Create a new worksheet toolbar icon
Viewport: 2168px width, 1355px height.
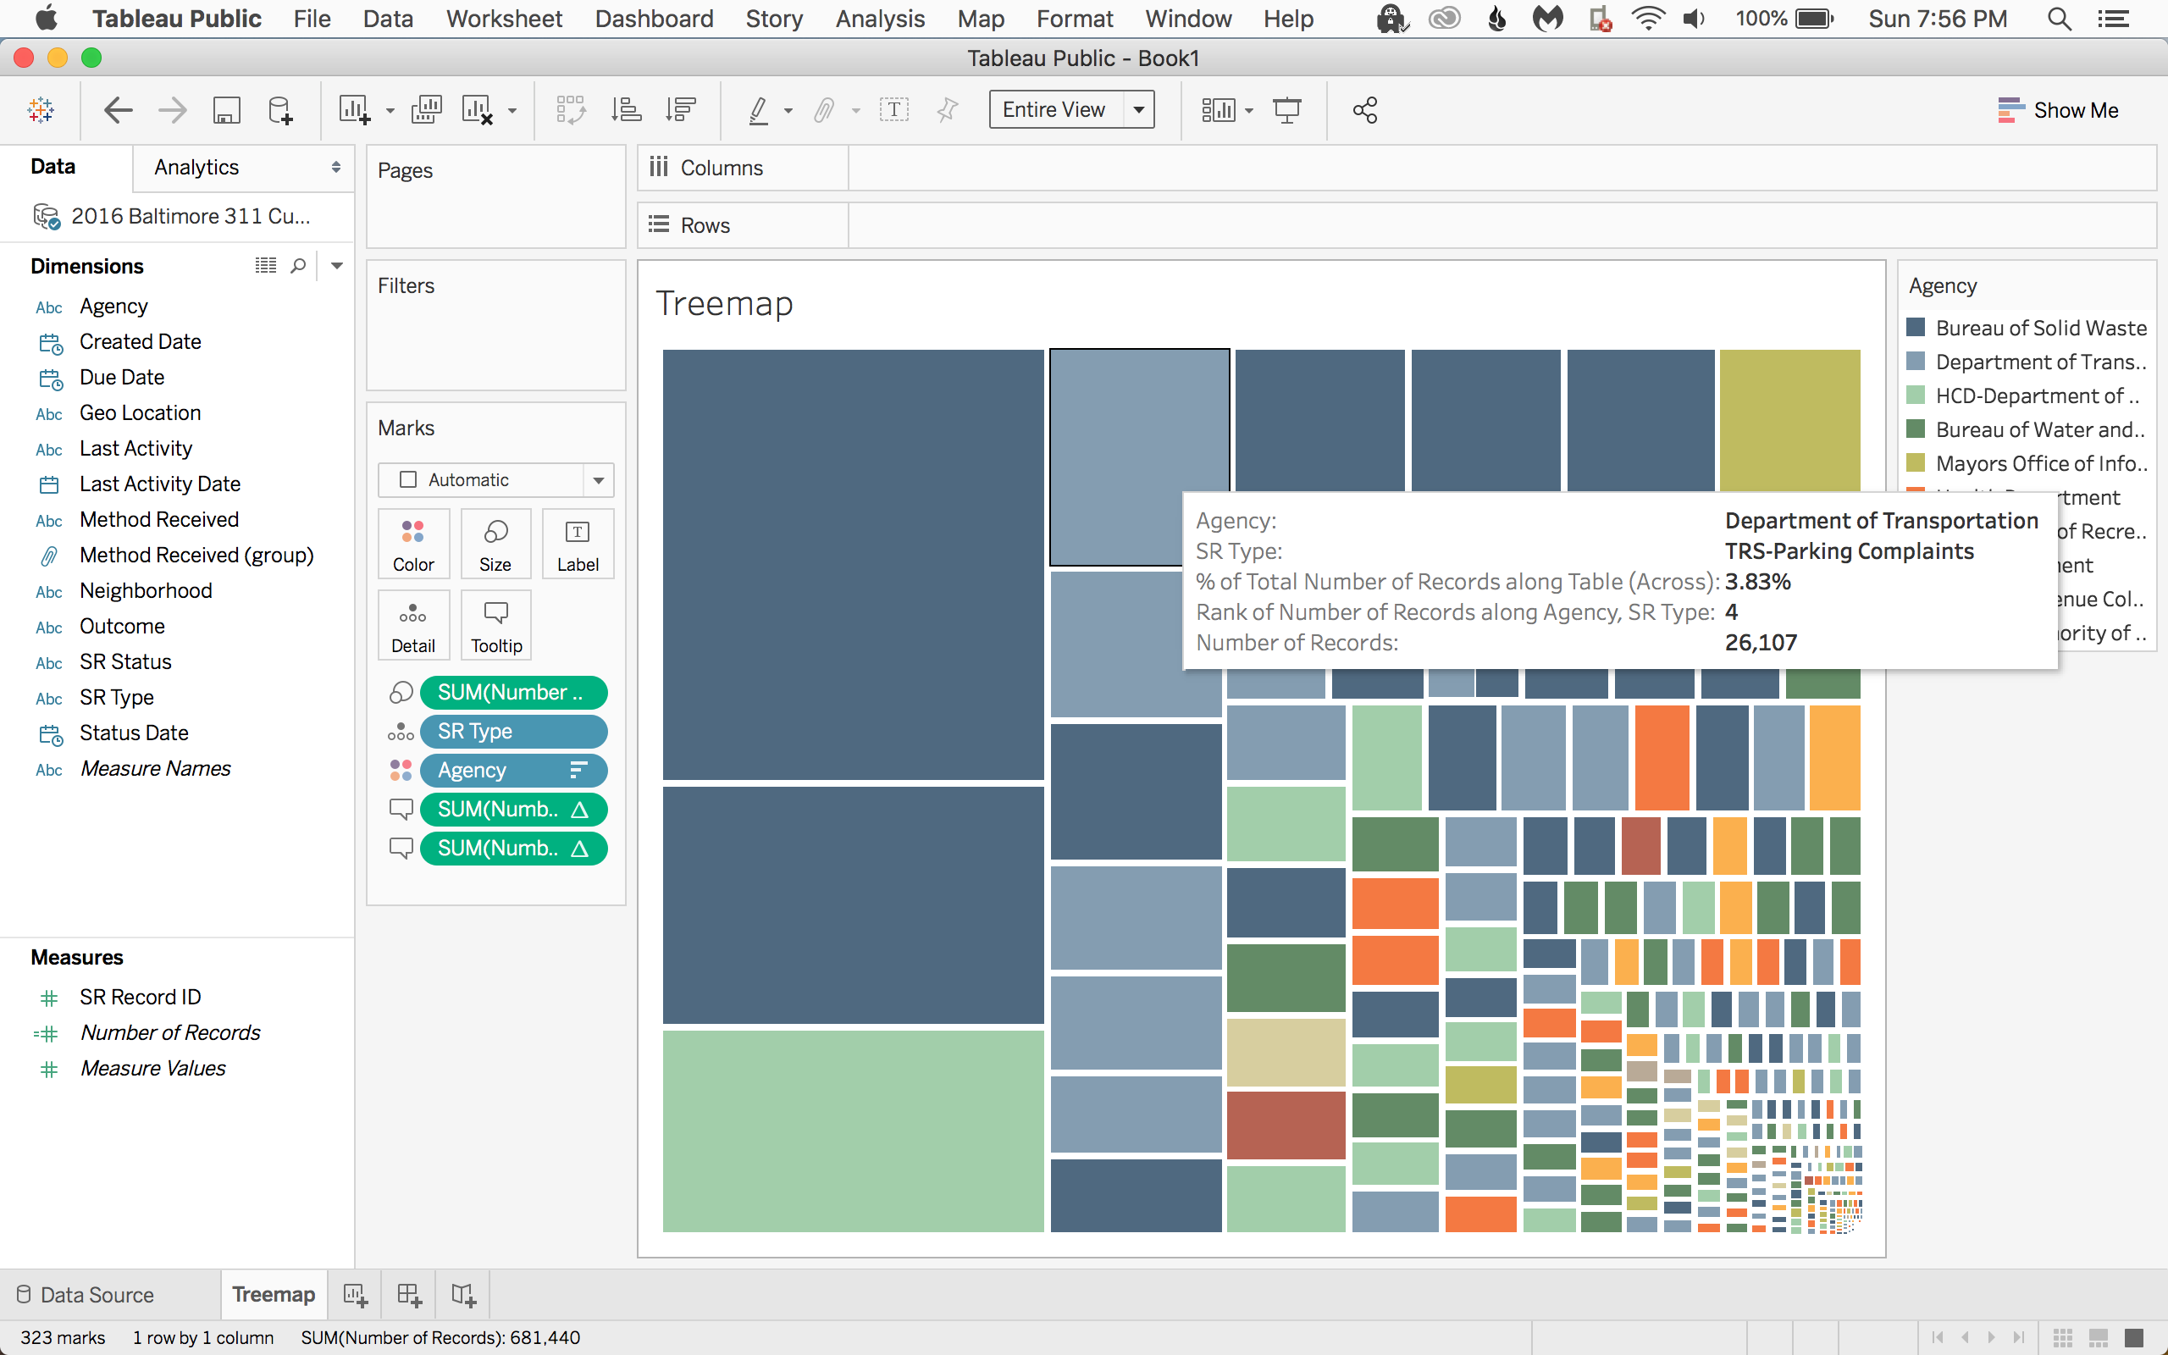click(355, 110)
